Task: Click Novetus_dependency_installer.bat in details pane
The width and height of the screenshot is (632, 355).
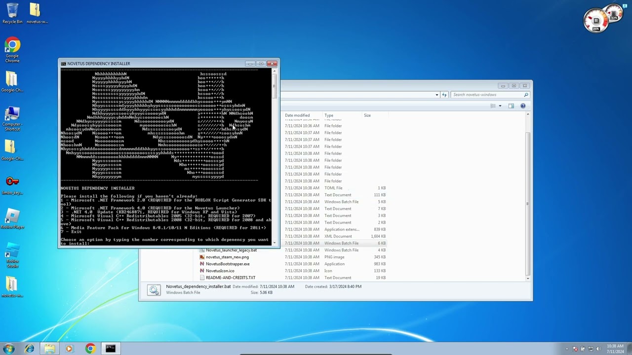Action: click(x=198, y=286)
